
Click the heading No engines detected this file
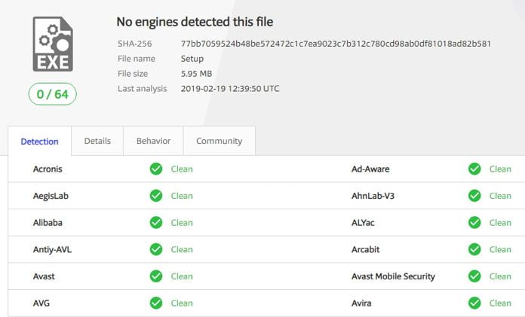click(195, 22)
